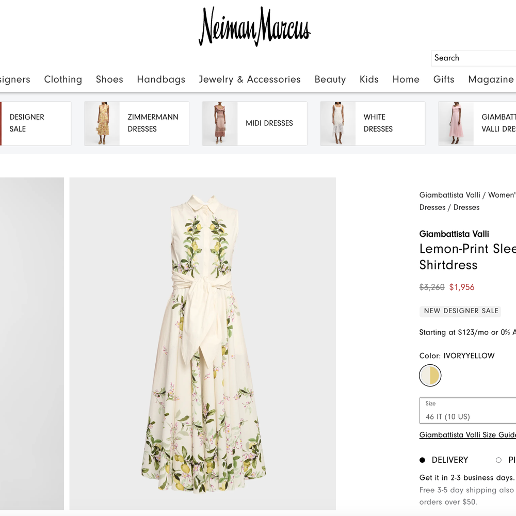Viewport: 516px width, 516px height.
Task: Click into the Search field
Action: point(474,58)
